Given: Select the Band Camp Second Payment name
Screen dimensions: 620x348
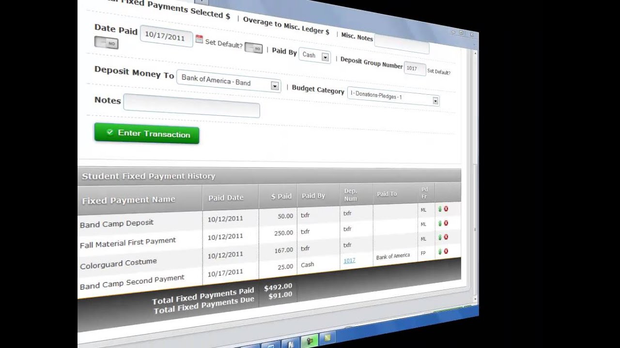Looking at the screenshot, I should click(132, 282).
